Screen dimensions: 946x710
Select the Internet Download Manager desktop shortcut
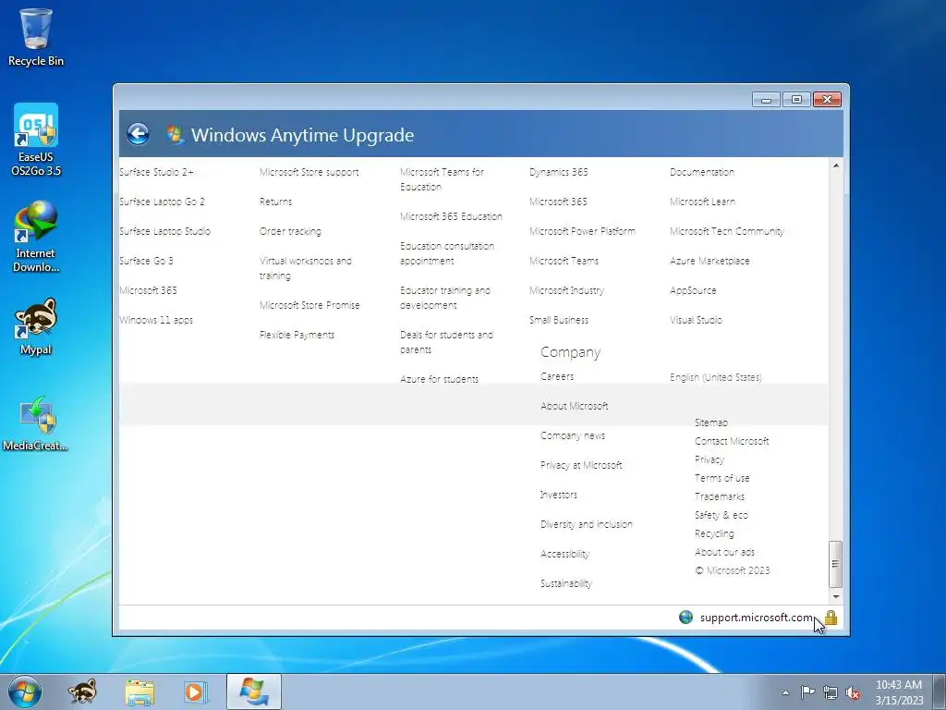click(x=36, y=237)
